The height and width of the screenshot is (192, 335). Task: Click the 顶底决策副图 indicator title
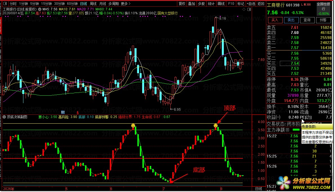pyautogui.click(x=17, y=117)
